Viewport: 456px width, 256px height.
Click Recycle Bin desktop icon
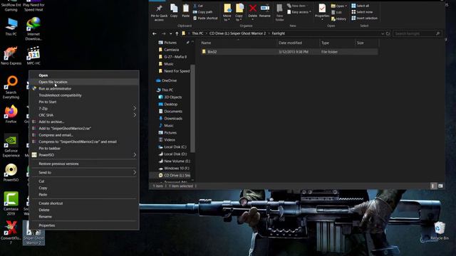(440, 230)
